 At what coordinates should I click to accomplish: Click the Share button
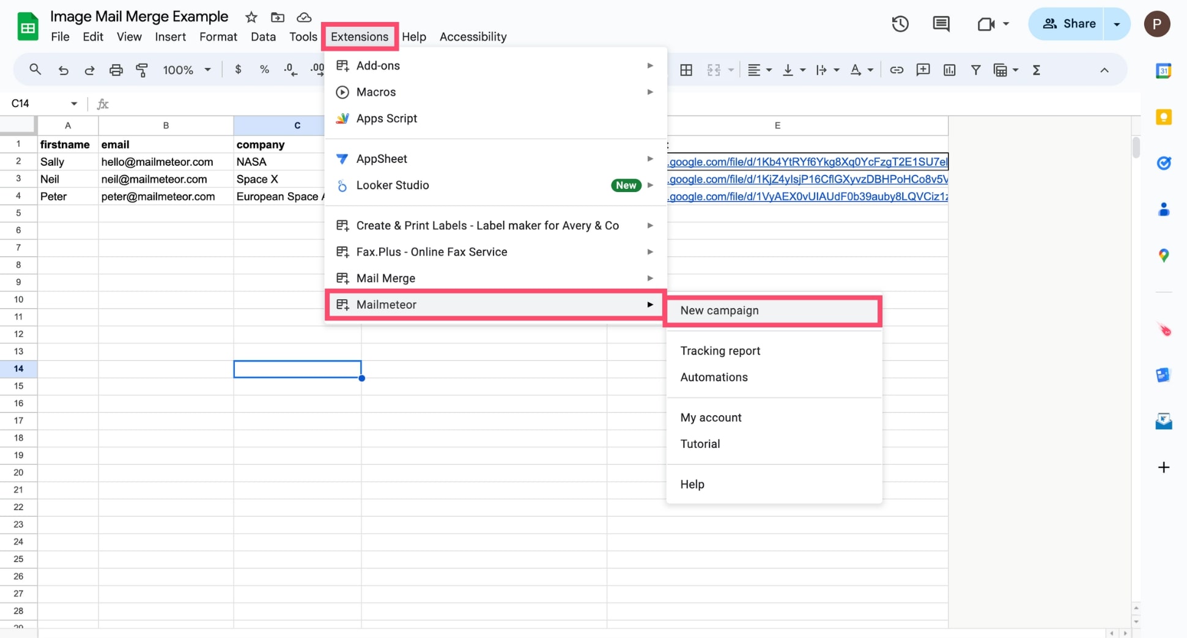1068,24
